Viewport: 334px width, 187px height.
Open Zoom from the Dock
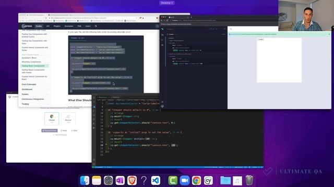[x=185, y=180]
